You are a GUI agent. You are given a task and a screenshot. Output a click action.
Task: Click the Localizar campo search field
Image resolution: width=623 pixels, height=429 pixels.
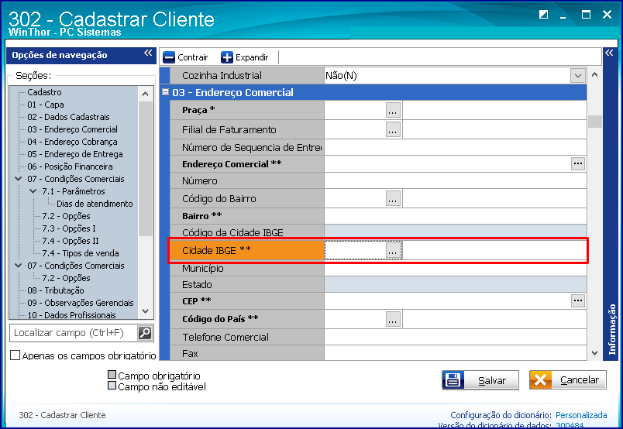click(x=74, y=333)
